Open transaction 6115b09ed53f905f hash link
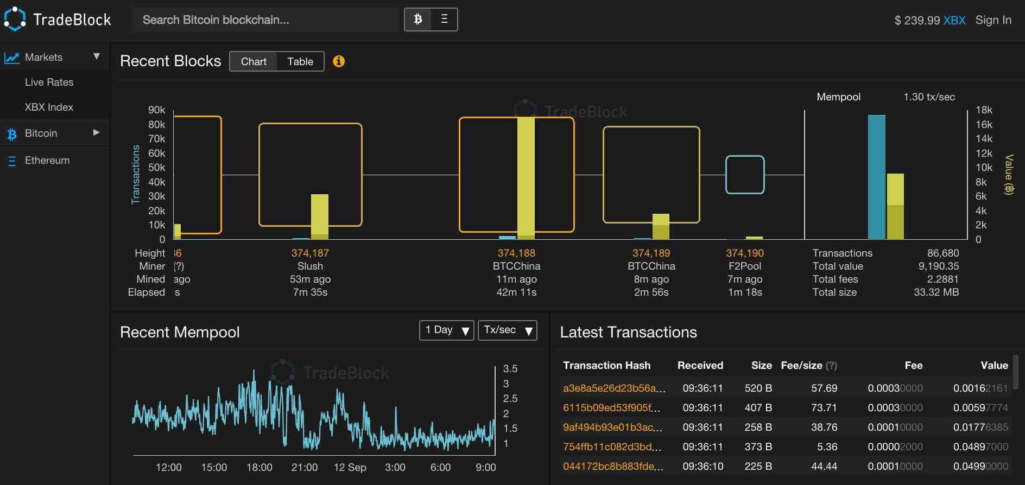The image size is (1025, 485). click(x=612, y=408)
